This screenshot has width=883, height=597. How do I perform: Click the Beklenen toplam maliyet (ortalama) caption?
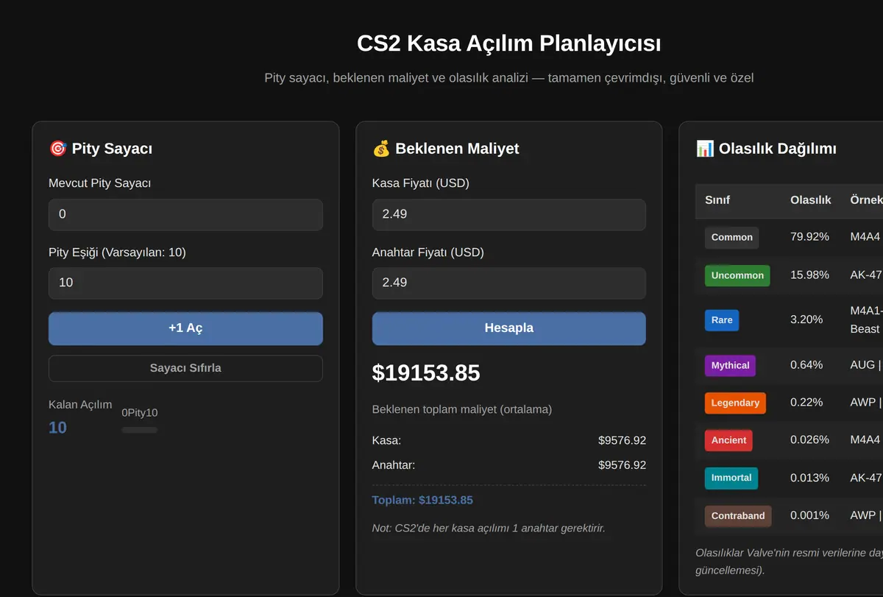point(462,409)
